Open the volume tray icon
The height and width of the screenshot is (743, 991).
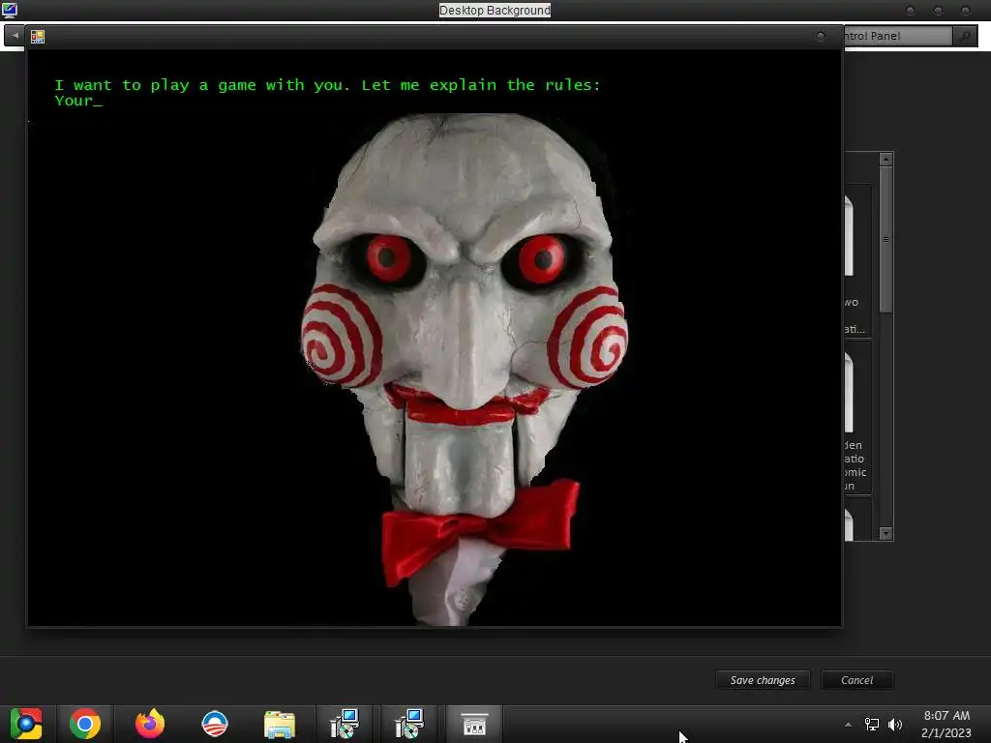pyautogui.click(x=895, y=725)
